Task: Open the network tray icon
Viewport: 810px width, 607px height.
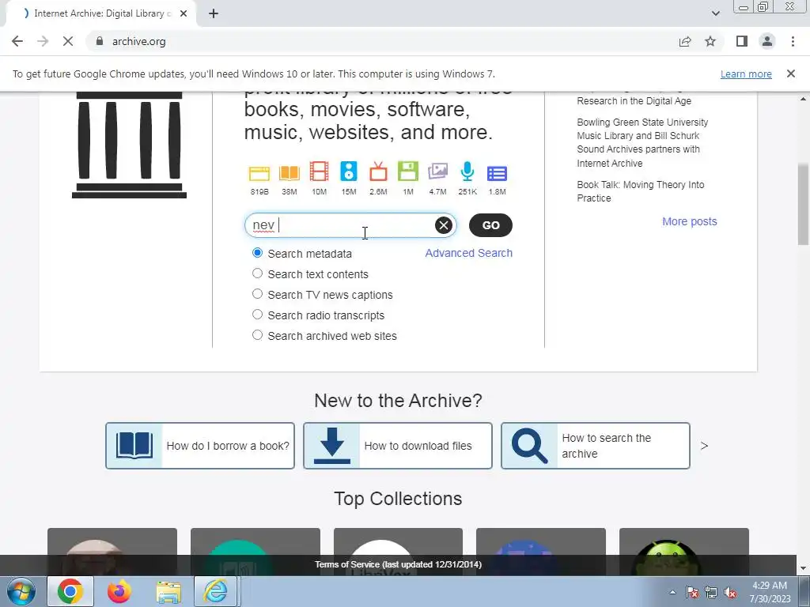Action: pyautogui.click(x=711, y=593)
